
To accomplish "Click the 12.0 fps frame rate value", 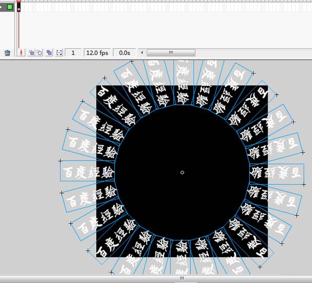I will 97,53.
